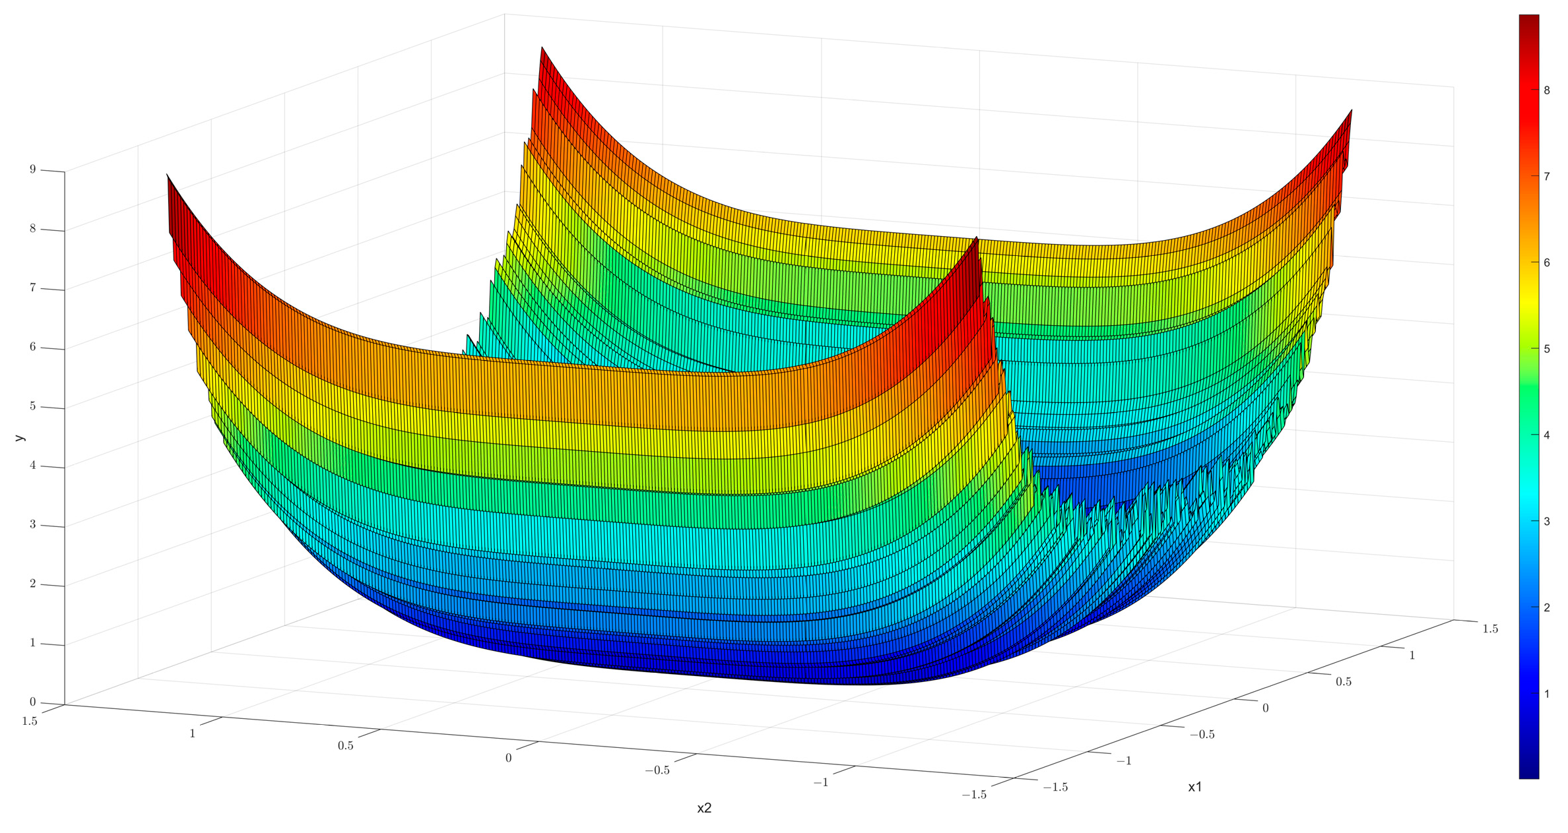Select the vertical y axis label

(20, 437)
